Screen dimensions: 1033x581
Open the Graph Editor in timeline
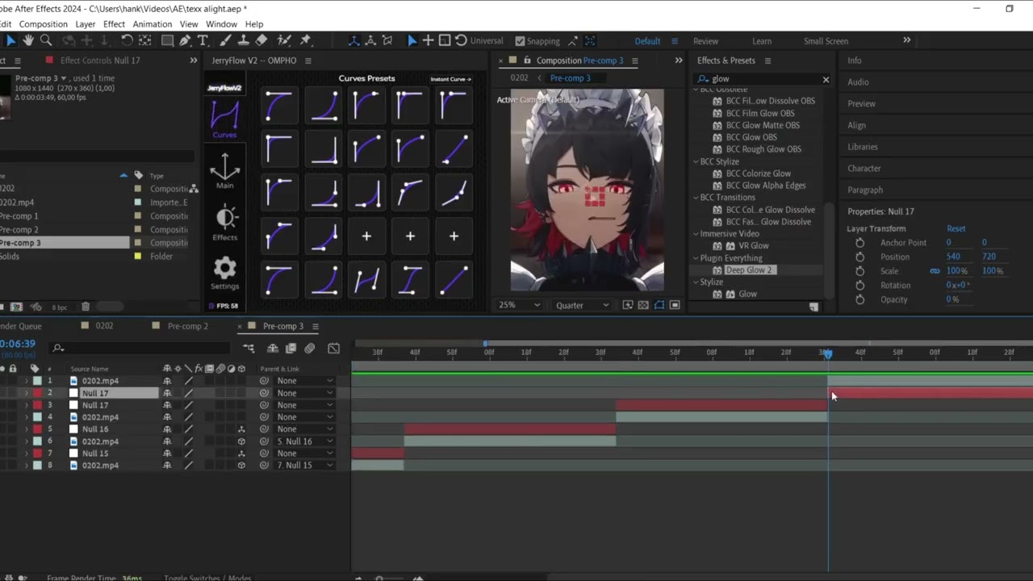click(x=333, y=349)
